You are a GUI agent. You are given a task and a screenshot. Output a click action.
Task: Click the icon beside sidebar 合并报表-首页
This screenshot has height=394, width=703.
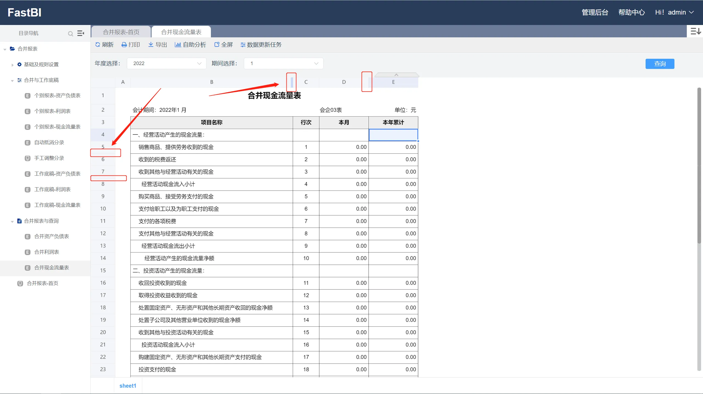coord(20,283)
